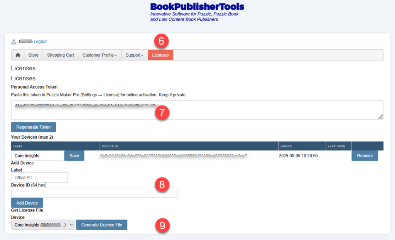The image size is (395, 240).
Task: Click the token box resize handle
Action: [380, 116]
